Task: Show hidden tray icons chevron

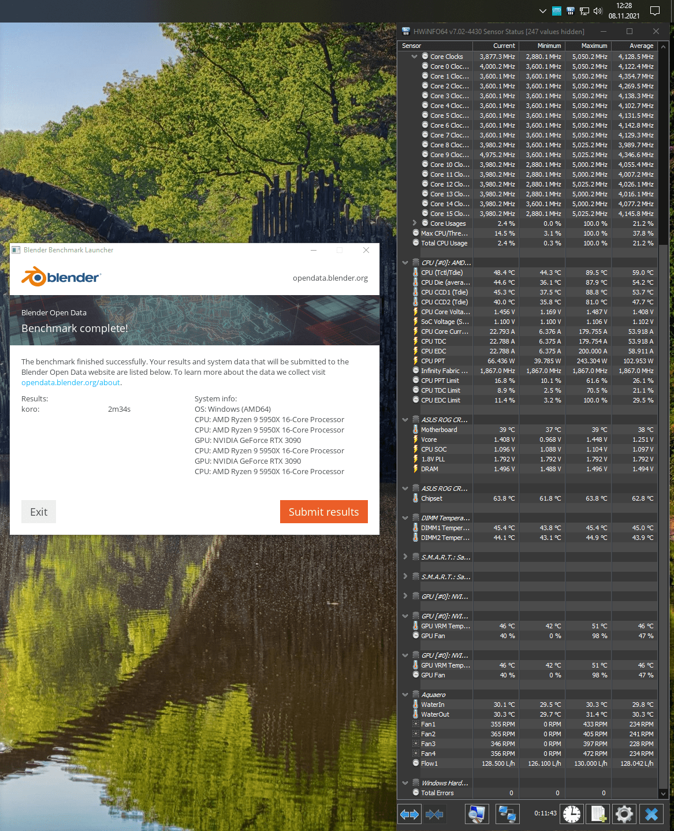Action: (x=542, y=11)
